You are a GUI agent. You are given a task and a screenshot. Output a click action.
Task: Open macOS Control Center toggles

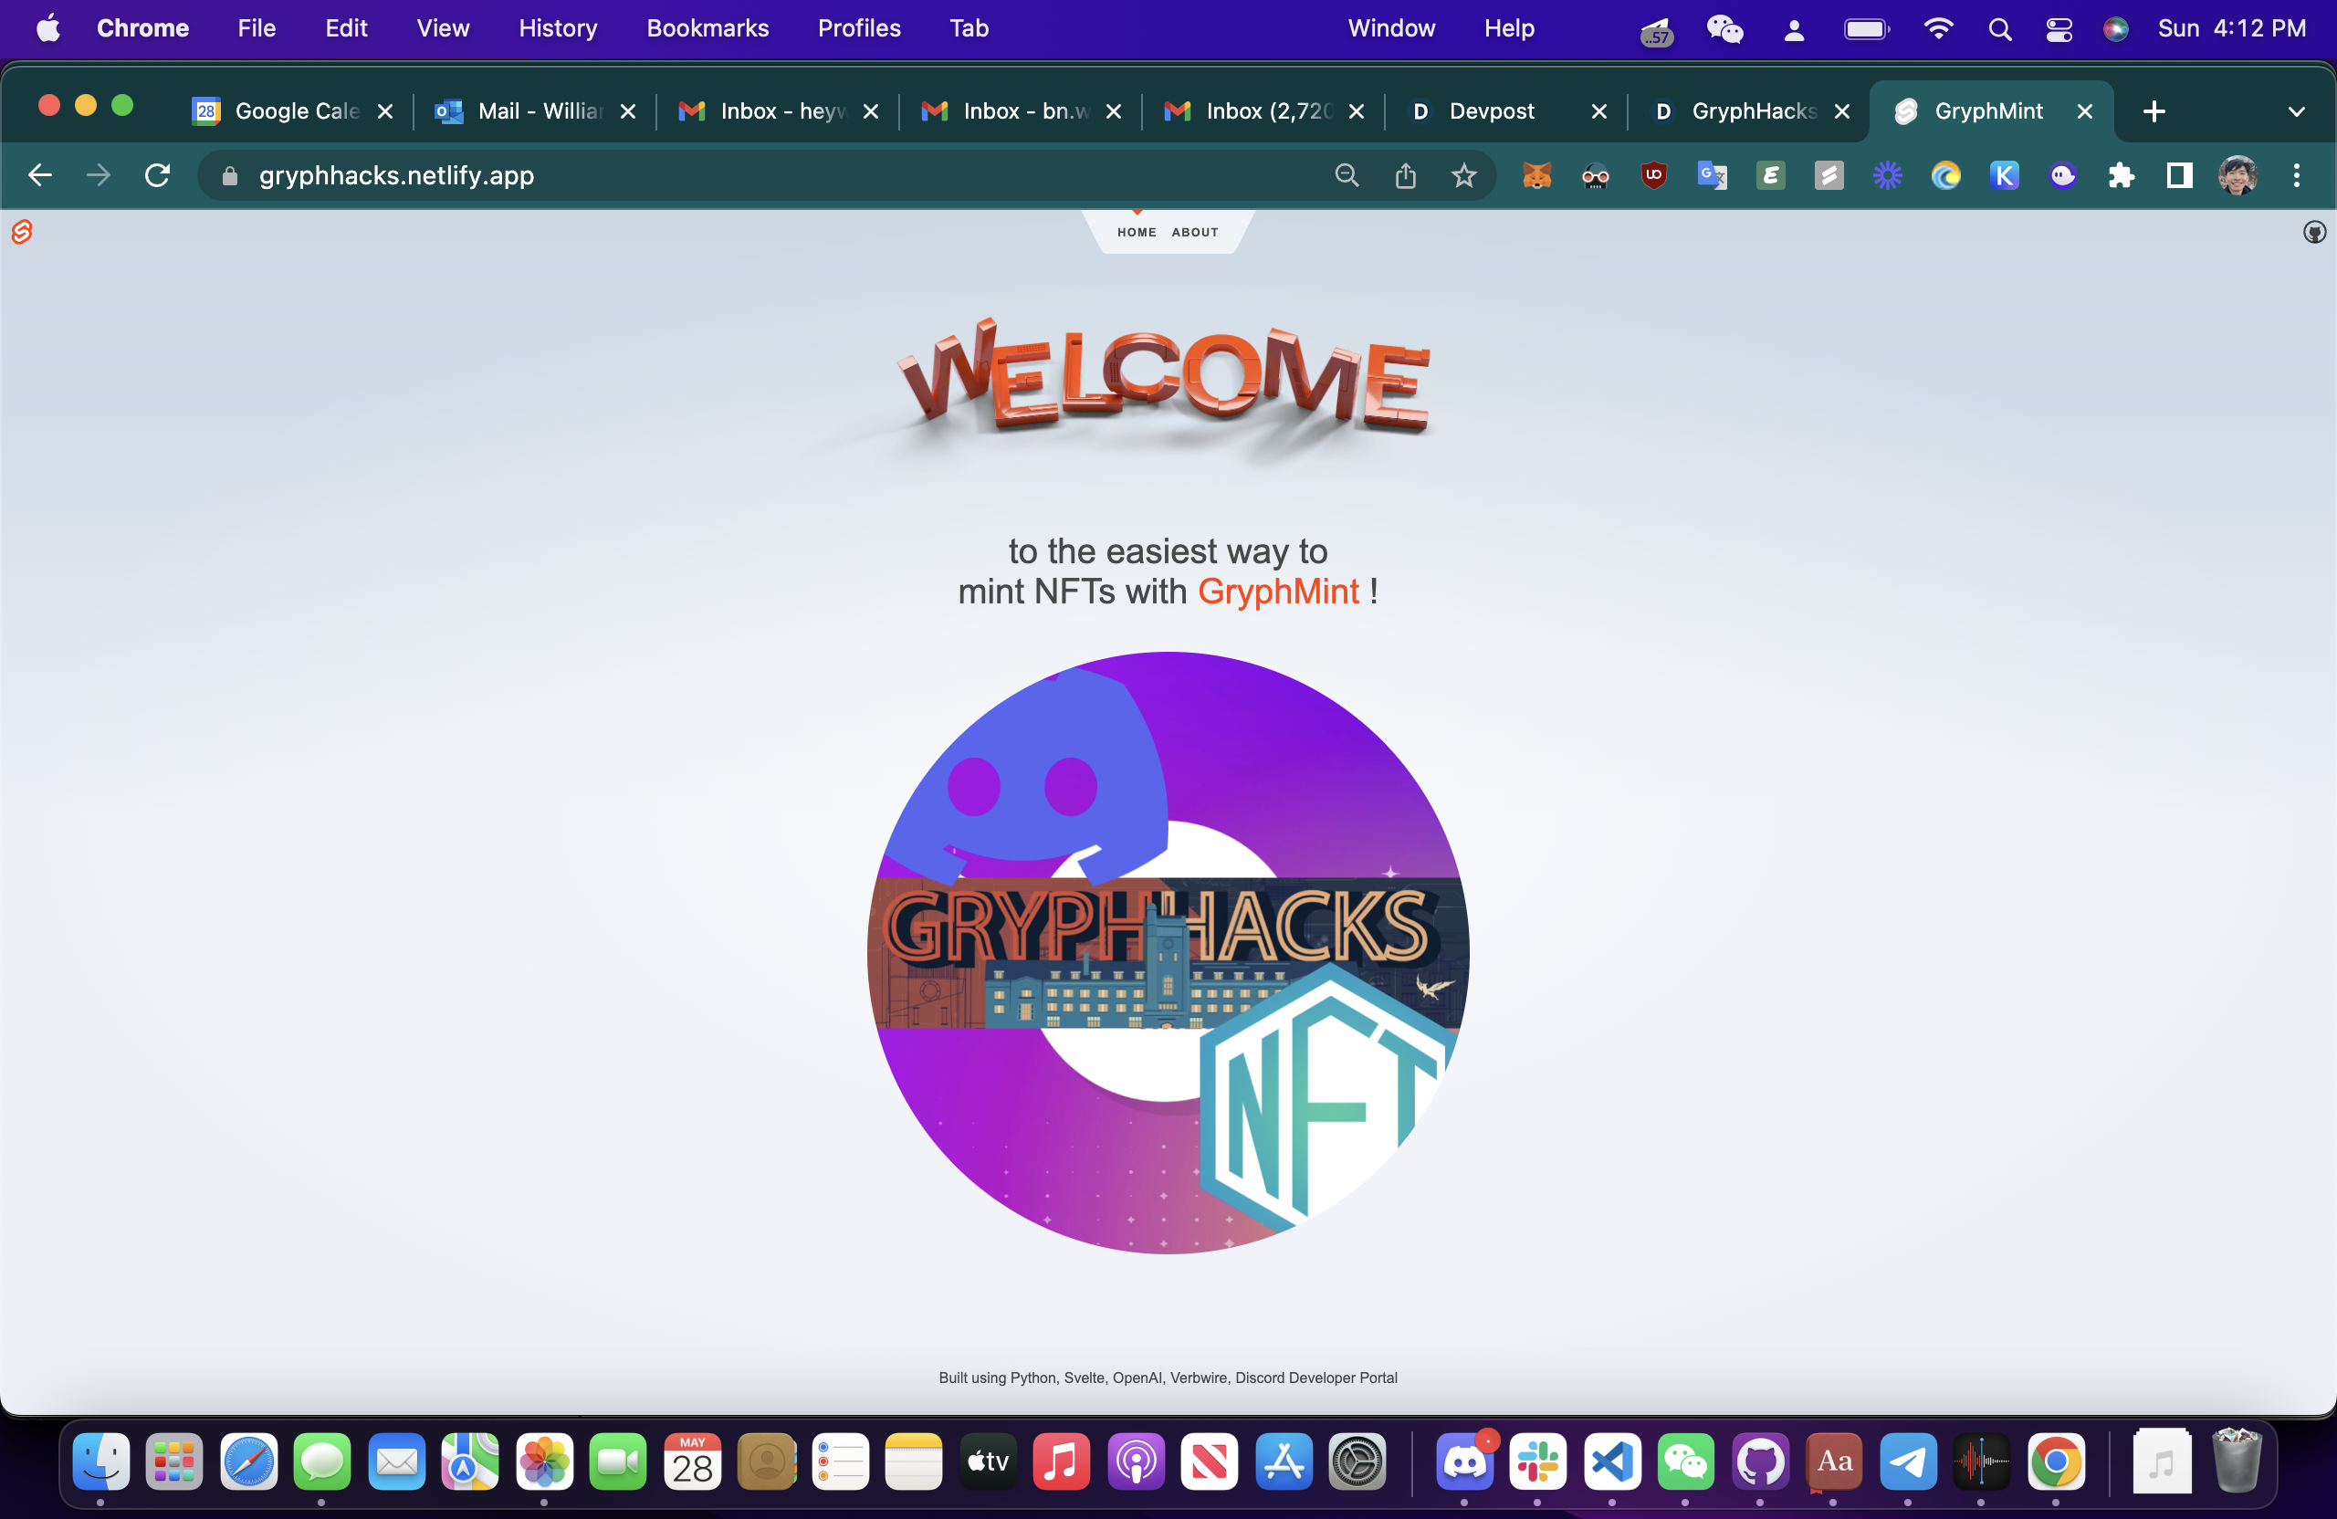click(2059, 29)
